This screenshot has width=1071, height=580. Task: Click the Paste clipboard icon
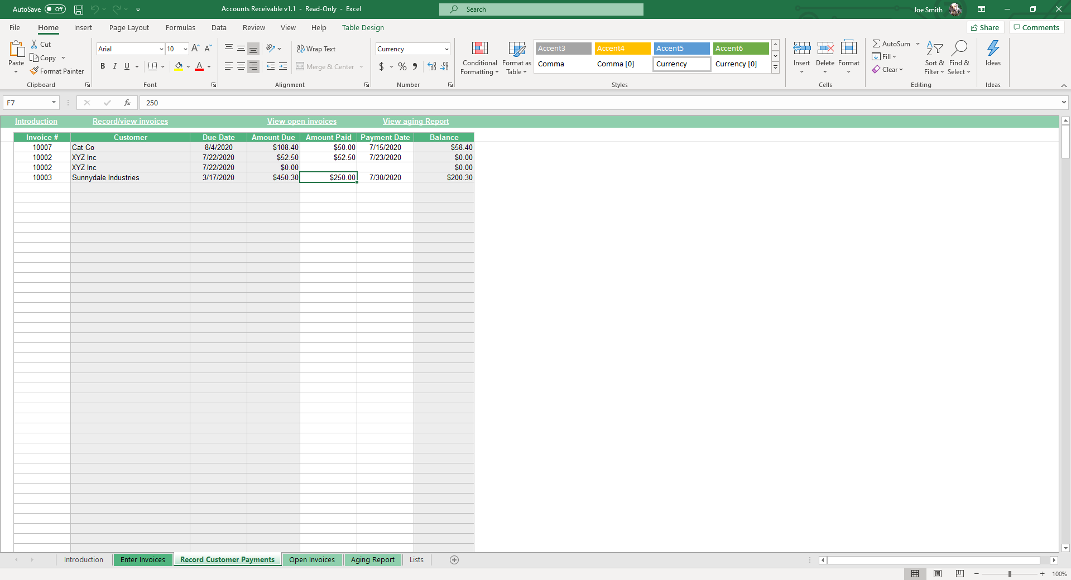[x=16, y=49]
